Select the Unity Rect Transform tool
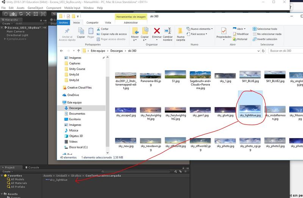This screenshot has width=303, height=198. tap(36, 14)
